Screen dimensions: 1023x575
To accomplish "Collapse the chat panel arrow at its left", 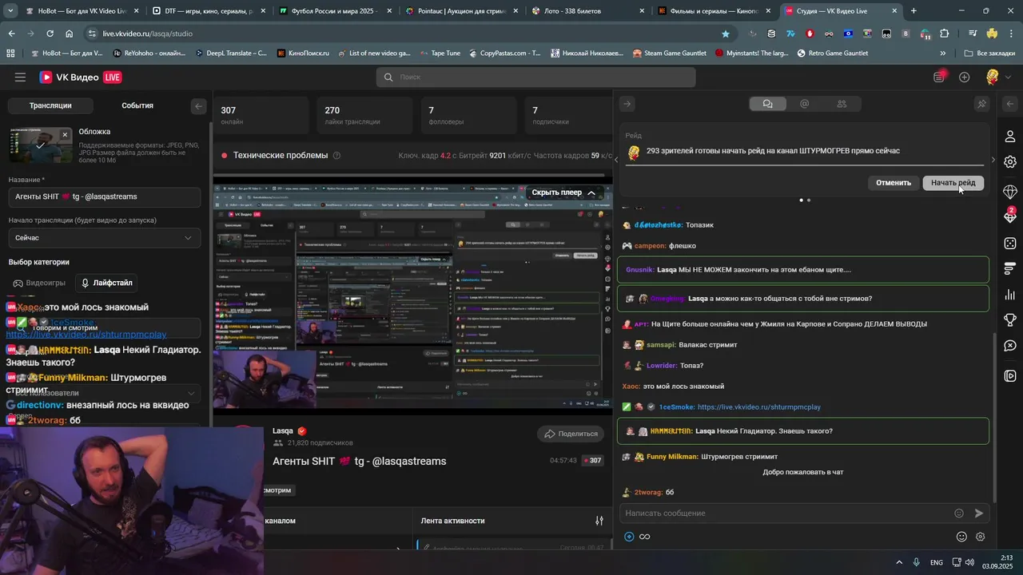I will click(627, 104).
